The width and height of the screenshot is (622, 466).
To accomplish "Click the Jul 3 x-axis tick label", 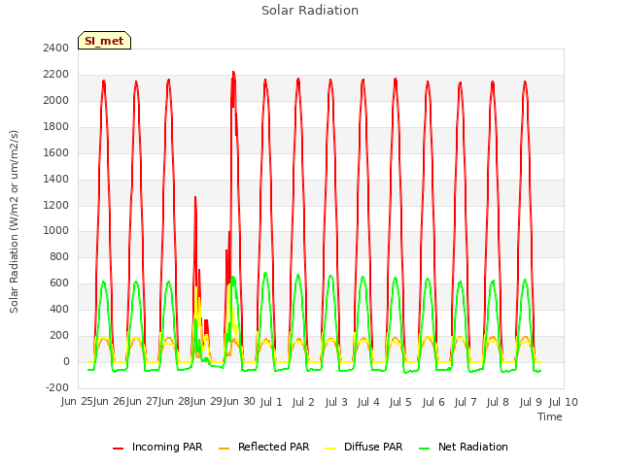I will [x=336, y=402].
